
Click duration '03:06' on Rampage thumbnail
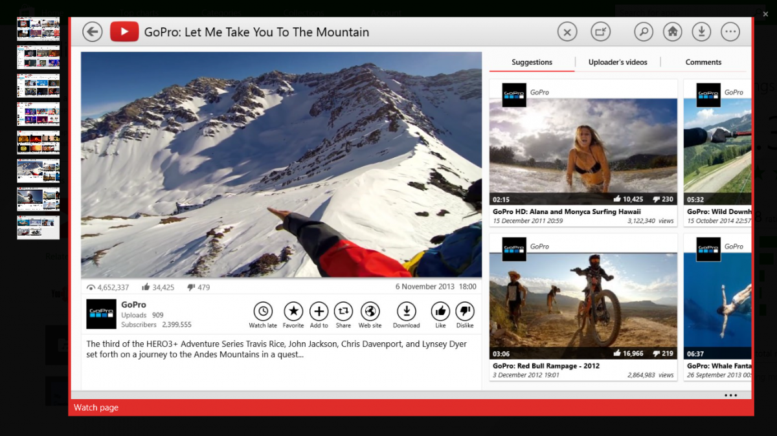501,354
